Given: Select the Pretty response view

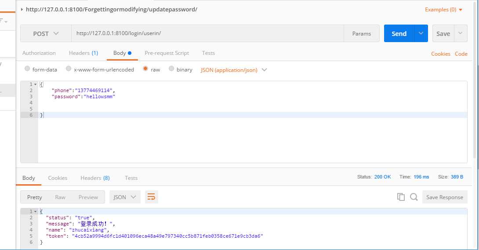Looking at the screenshot, I should (x=35, y=197).
